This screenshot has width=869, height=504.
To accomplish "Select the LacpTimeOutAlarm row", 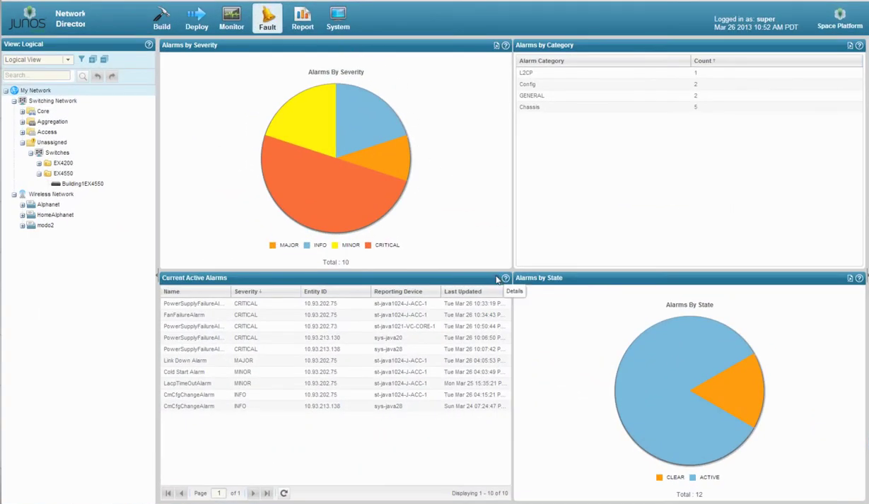I will click(334, 383).
